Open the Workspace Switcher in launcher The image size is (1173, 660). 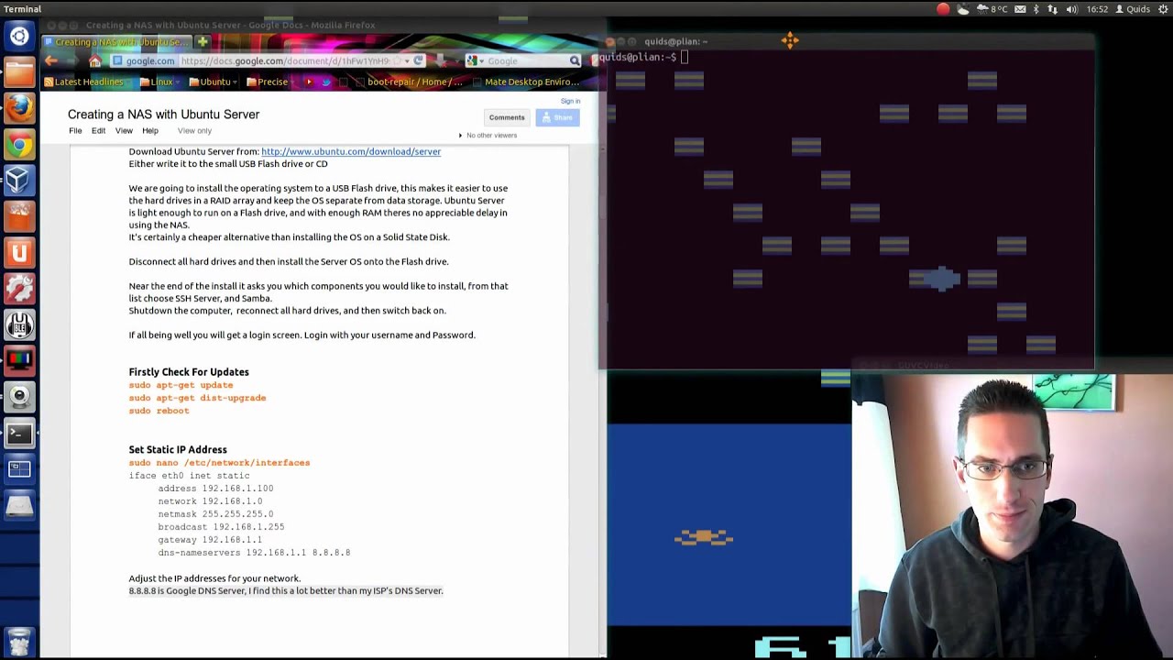coord(19,469)
